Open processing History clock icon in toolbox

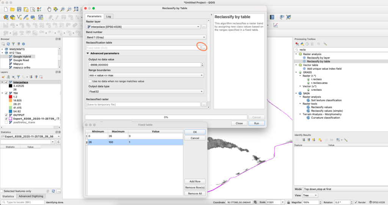click(307, 44)
